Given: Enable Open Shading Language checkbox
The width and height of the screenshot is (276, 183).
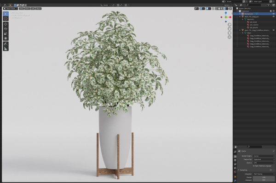Looking at the screenshot, I should point(254,166).
